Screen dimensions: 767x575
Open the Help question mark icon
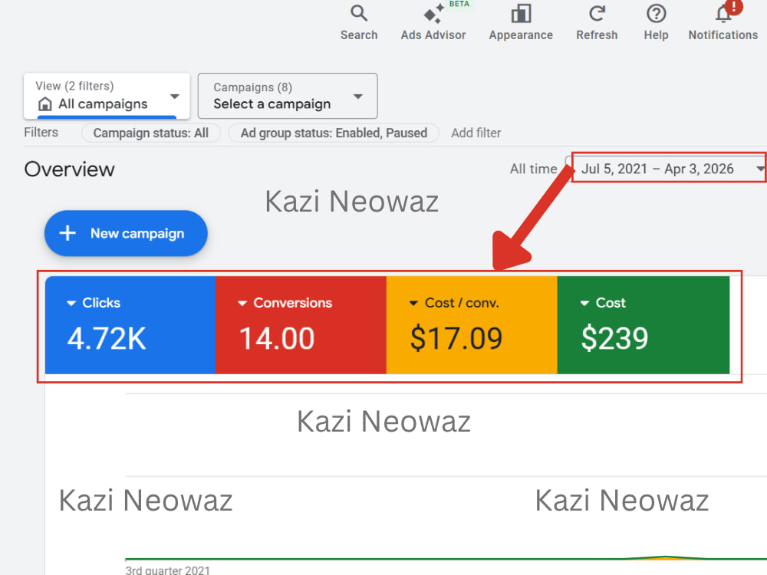pos(656,13)
